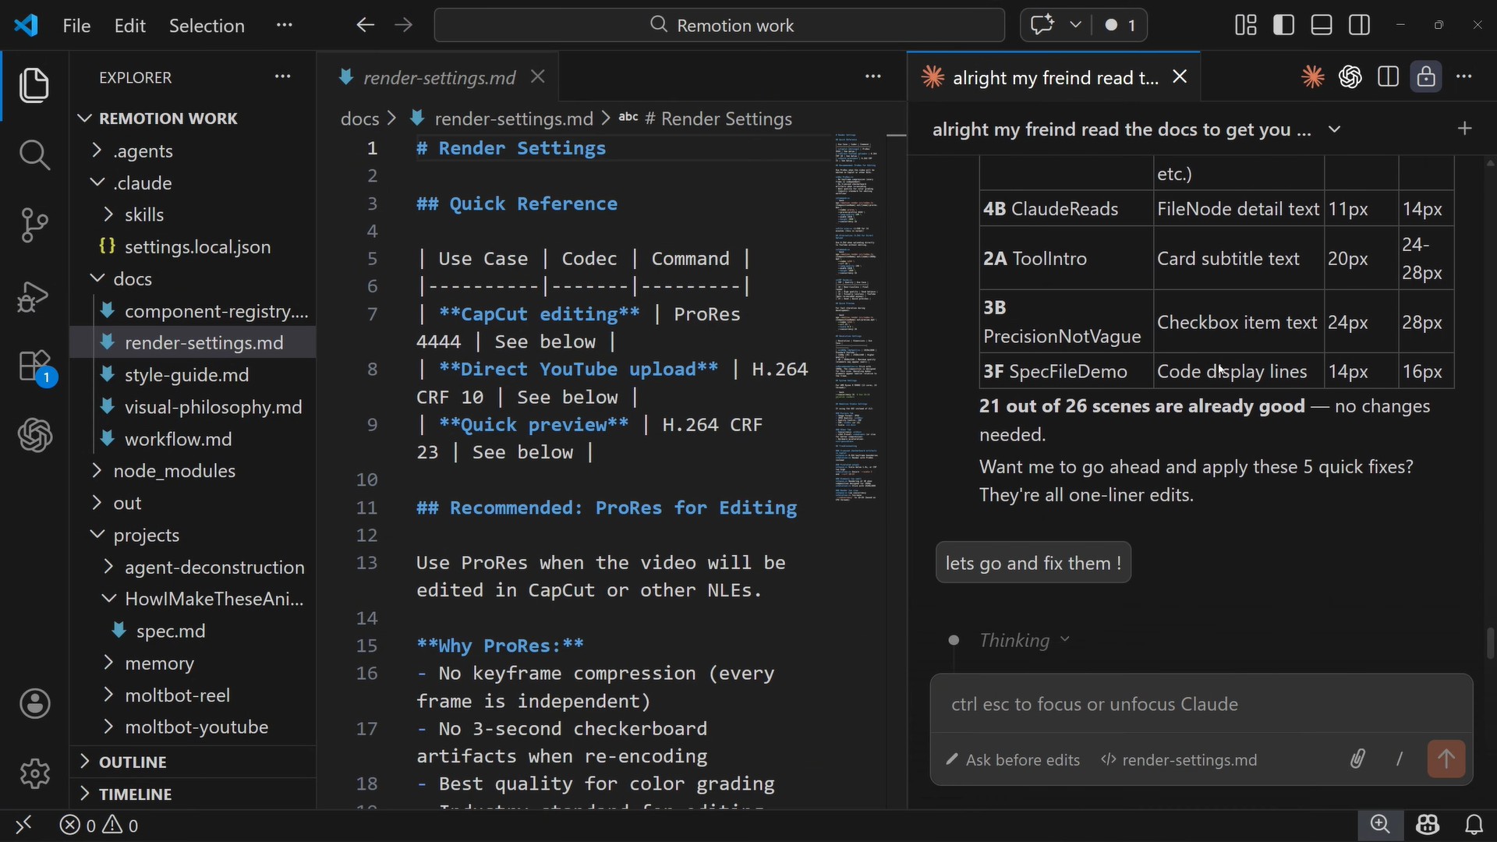1497x842 pixels.
Task: Toggle the lock icon in panel toolbar
Action: [1426, 76]
